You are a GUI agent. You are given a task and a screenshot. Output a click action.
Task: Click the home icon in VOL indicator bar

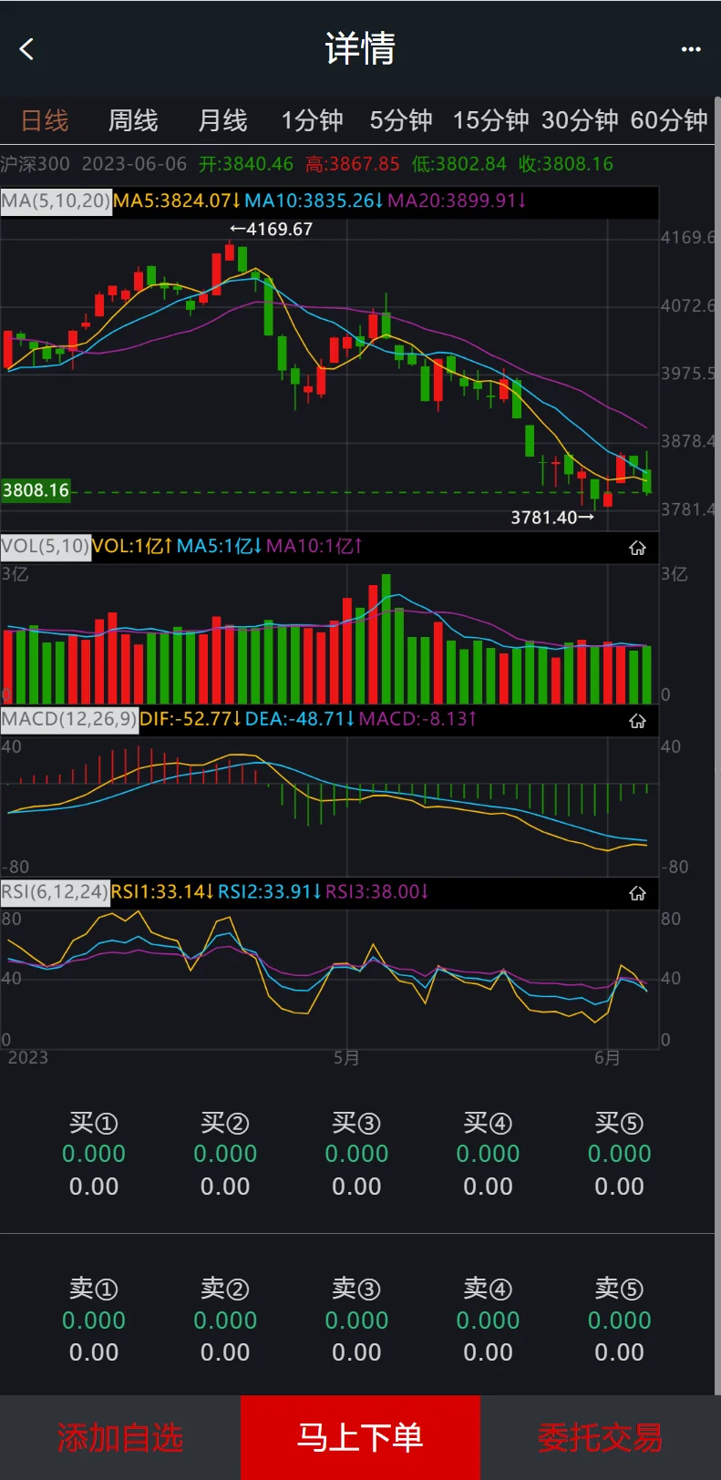point(637,548)
